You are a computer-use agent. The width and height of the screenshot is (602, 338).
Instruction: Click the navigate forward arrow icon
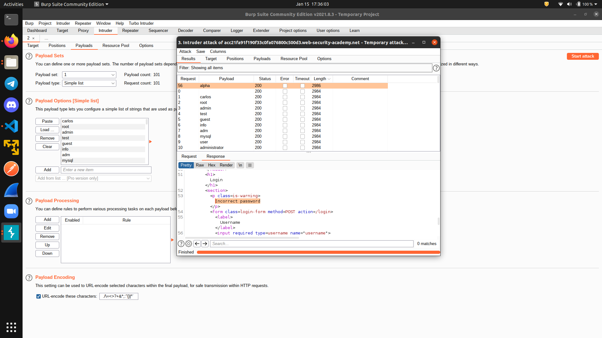coord(205,243)
